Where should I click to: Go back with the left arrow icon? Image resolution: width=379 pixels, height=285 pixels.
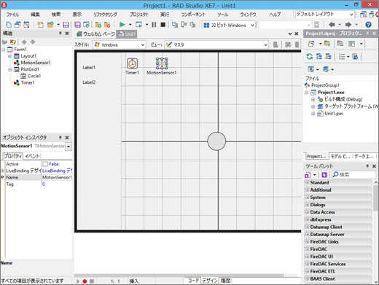[332, 25]
